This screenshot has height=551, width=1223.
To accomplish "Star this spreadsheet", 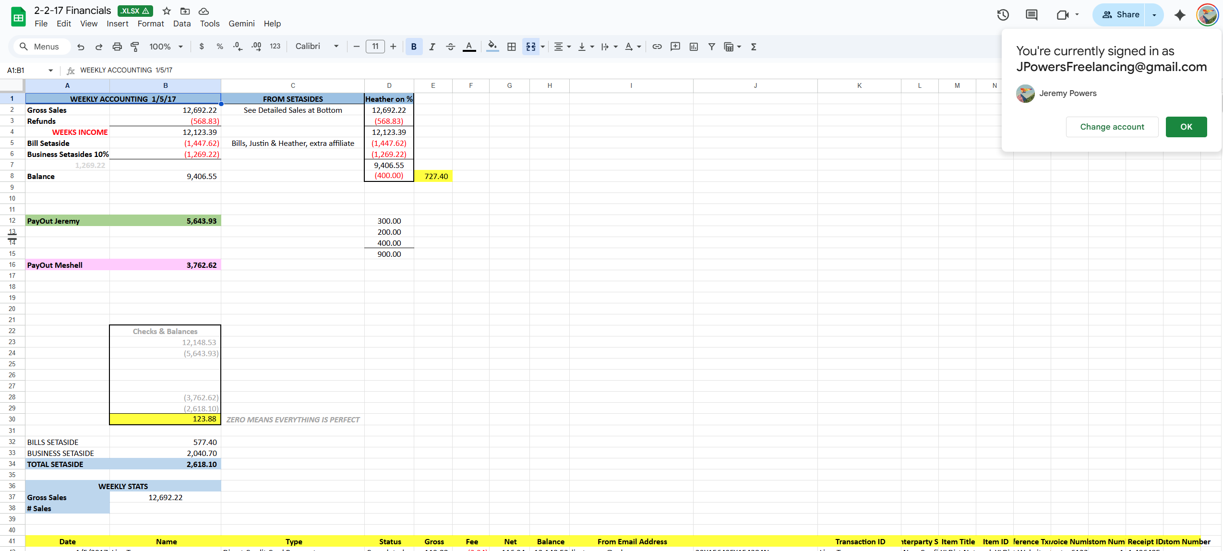I will click(167, 11).
